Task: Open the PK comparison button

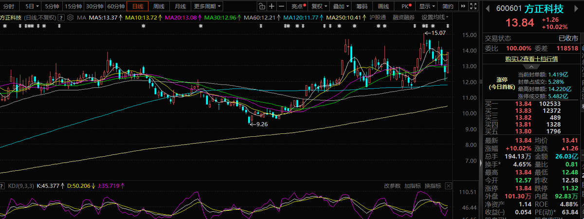Action: [406, 6]
